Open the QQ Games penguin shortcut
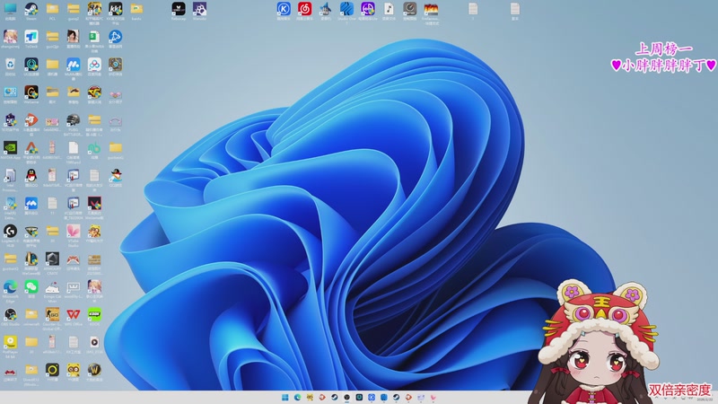The width and height of the screenshot is (718, 404). [116, 175]
